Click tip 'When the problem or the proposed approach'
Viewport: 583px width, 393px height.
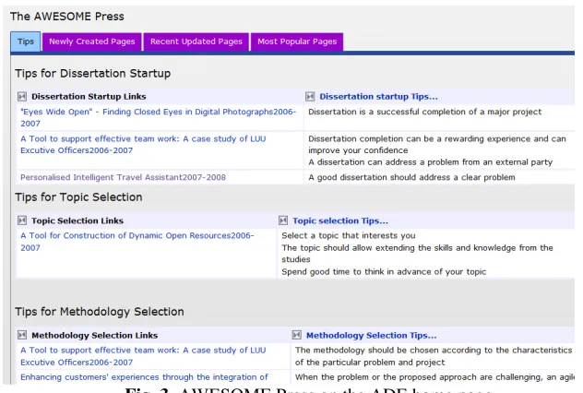pyautogui.click(x=434, y=377)
